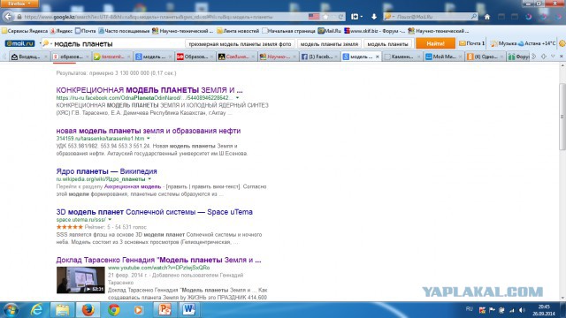Click the US flag icon in address bar
This screenshot has width=566, height=318.
pos(314,17)
